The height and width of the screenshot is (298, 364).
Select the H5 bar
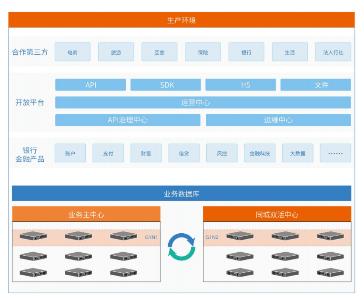click(x=241, y=85)
